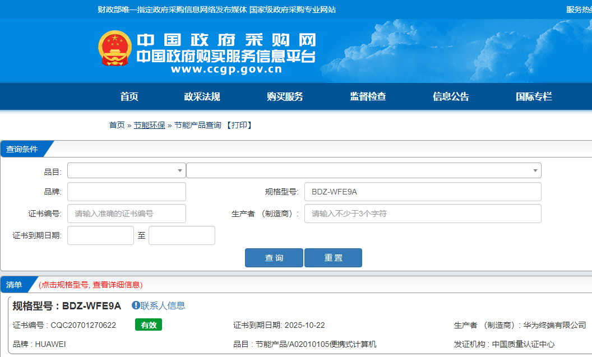Click the certificate number CQC20701270622
The height and width of the screenshot is (357, 592).
point(84,325)
